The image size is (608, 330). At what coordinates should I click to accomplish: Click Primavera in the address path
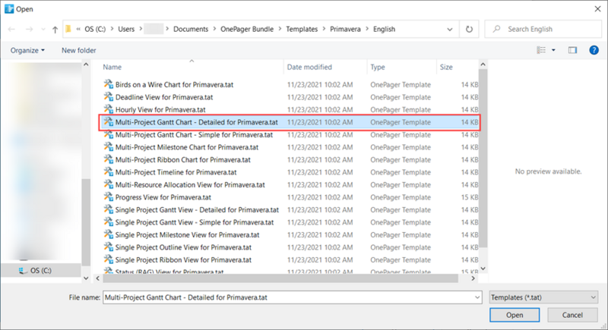tap(345, 29)
